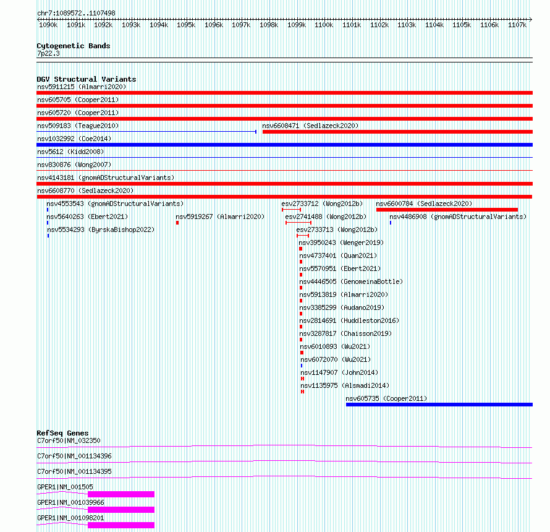Click the GPER1|NM_001098201 magenta exon block
Screen dimensions: 550x532
click(121, 525)
